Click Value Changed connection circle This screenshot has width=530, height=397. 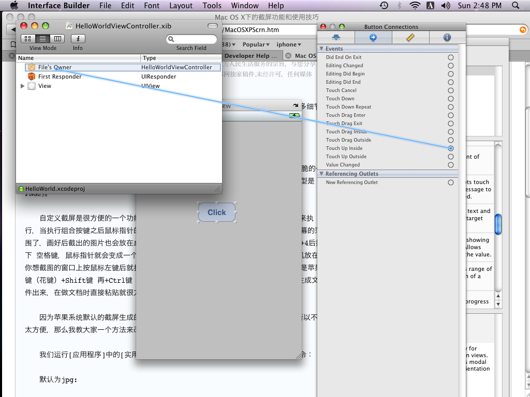(x=451, y=165)
